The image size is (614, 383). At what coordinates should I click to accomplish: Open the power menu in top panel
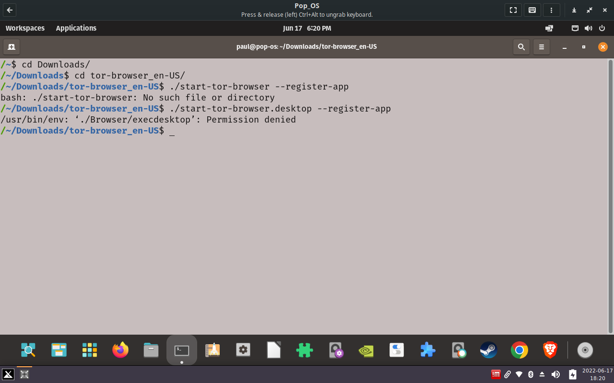[602, 28]
